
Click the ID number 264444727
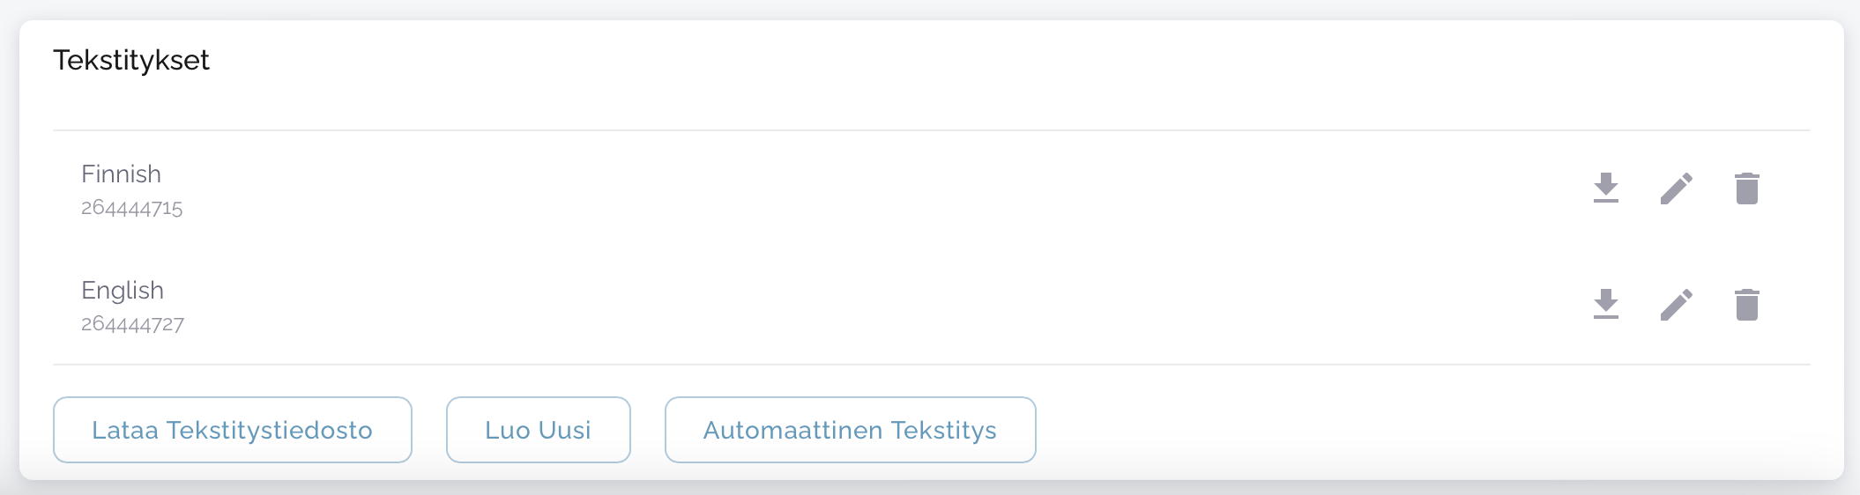[x=132, y=325]
